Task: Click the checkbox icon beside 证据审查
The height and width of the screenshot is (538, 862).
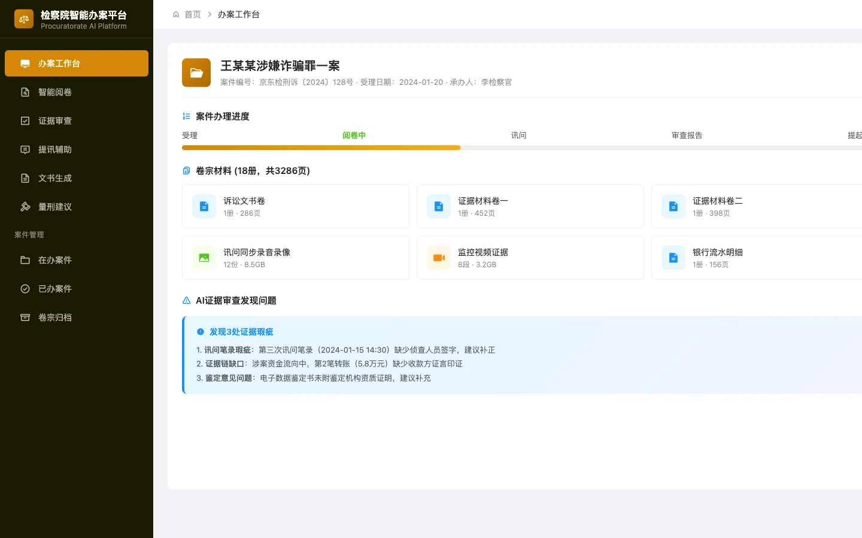Action: point(25,121)
